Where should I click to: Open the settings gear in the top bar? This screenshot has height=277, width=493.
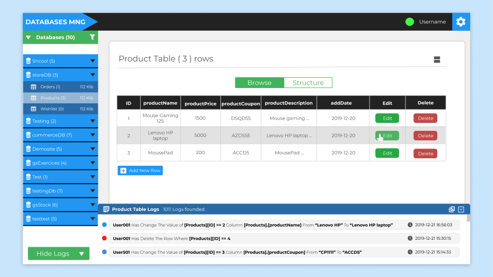point(460,21)
